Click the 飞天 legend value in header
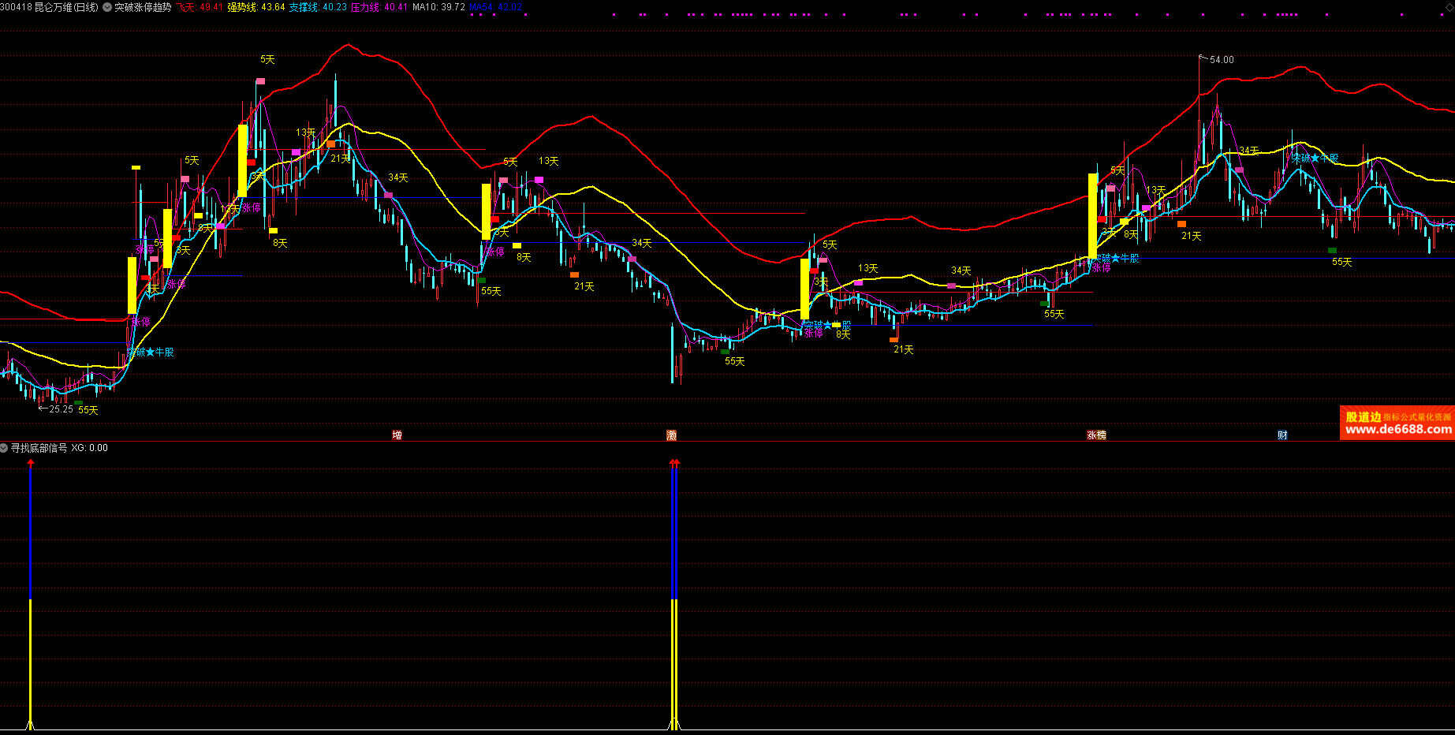 pyautogui.click(x=199, y=7)
